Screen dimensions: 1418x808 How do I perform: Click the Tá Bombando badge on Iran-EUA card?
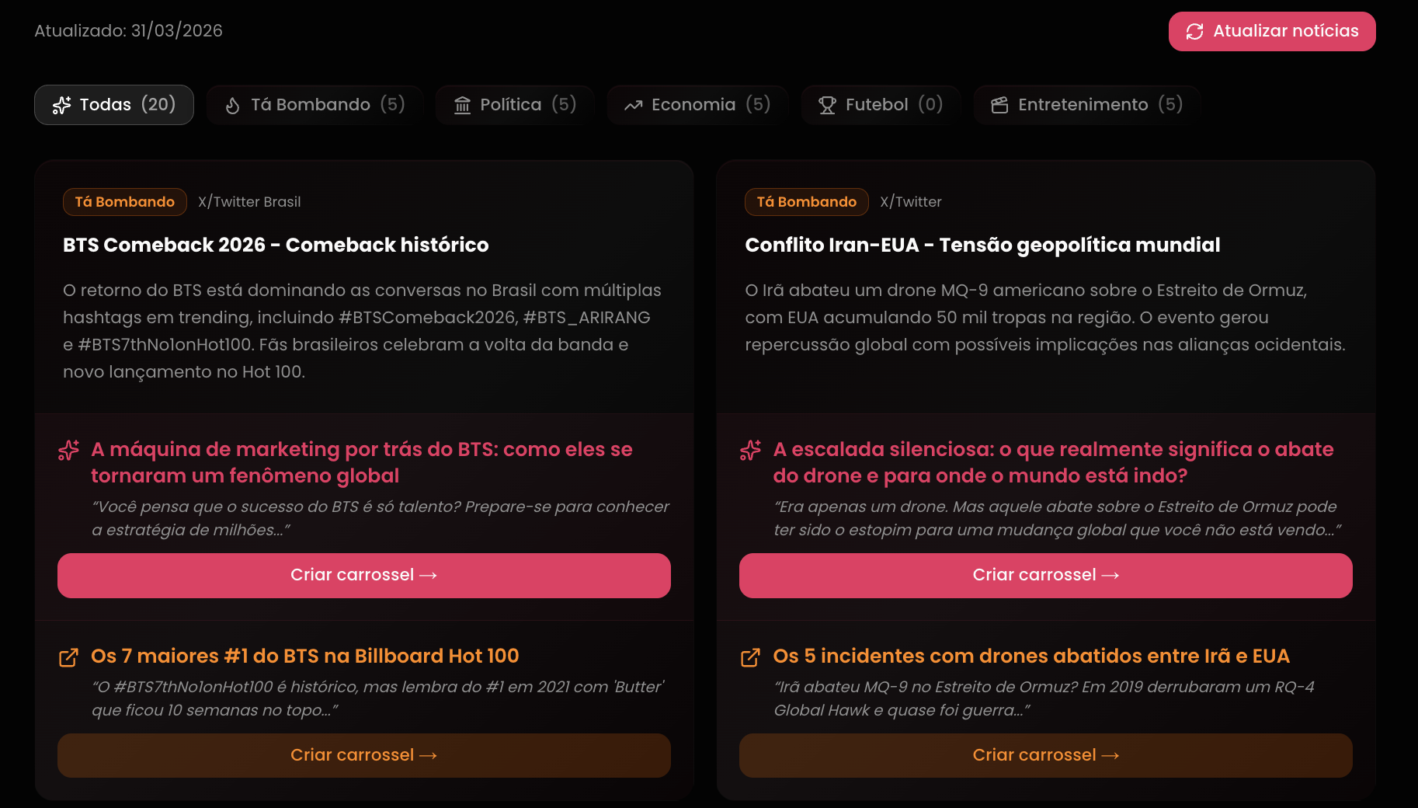click(806, 202)
